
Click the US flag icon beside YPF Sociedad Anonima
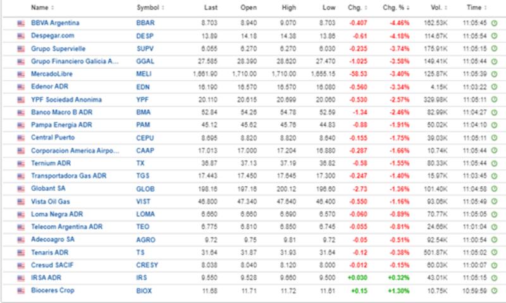click(x=21, y=99)
